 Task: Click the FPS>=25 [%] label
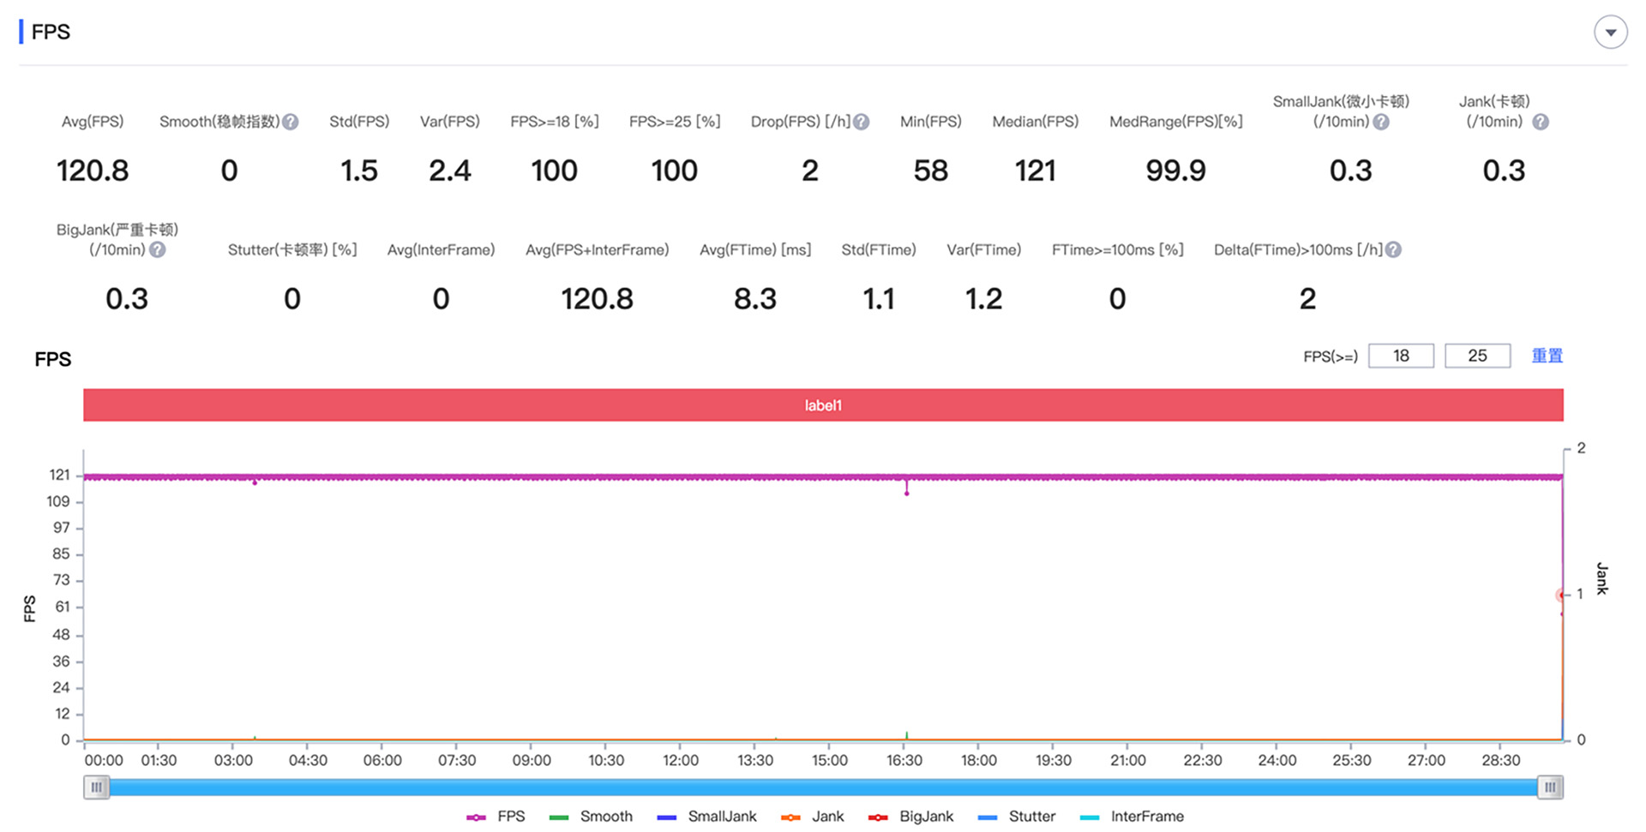coord(675,123)
